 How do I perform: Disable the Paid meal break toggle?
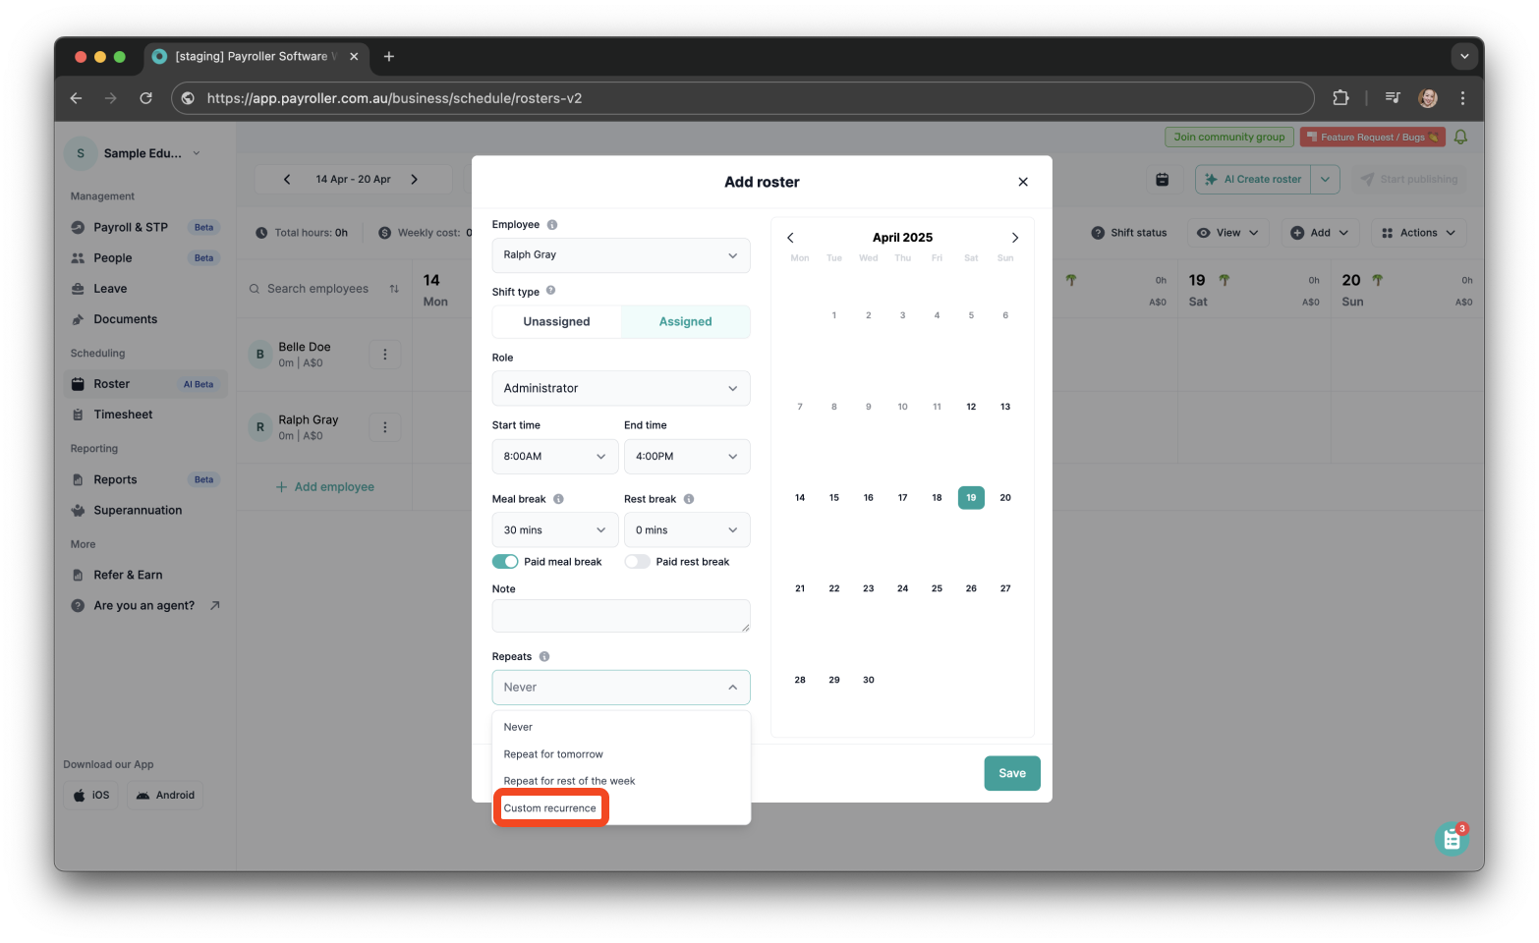504,561
